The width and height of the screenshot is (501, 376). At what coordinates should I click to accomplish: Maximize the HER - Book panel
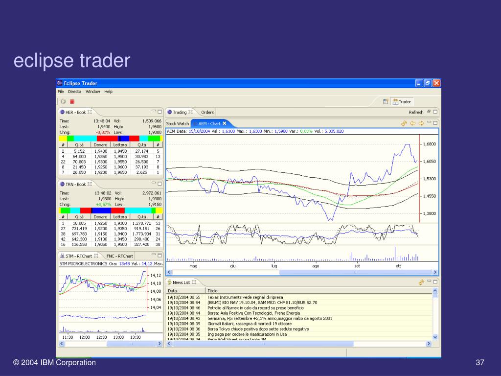pyautogui.click(x=160, y=112)
